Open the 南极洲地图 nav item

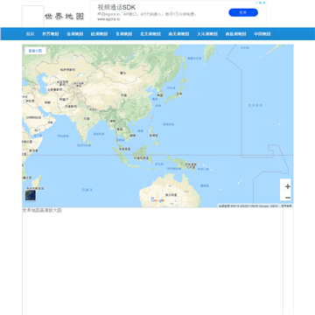(235, 34)
